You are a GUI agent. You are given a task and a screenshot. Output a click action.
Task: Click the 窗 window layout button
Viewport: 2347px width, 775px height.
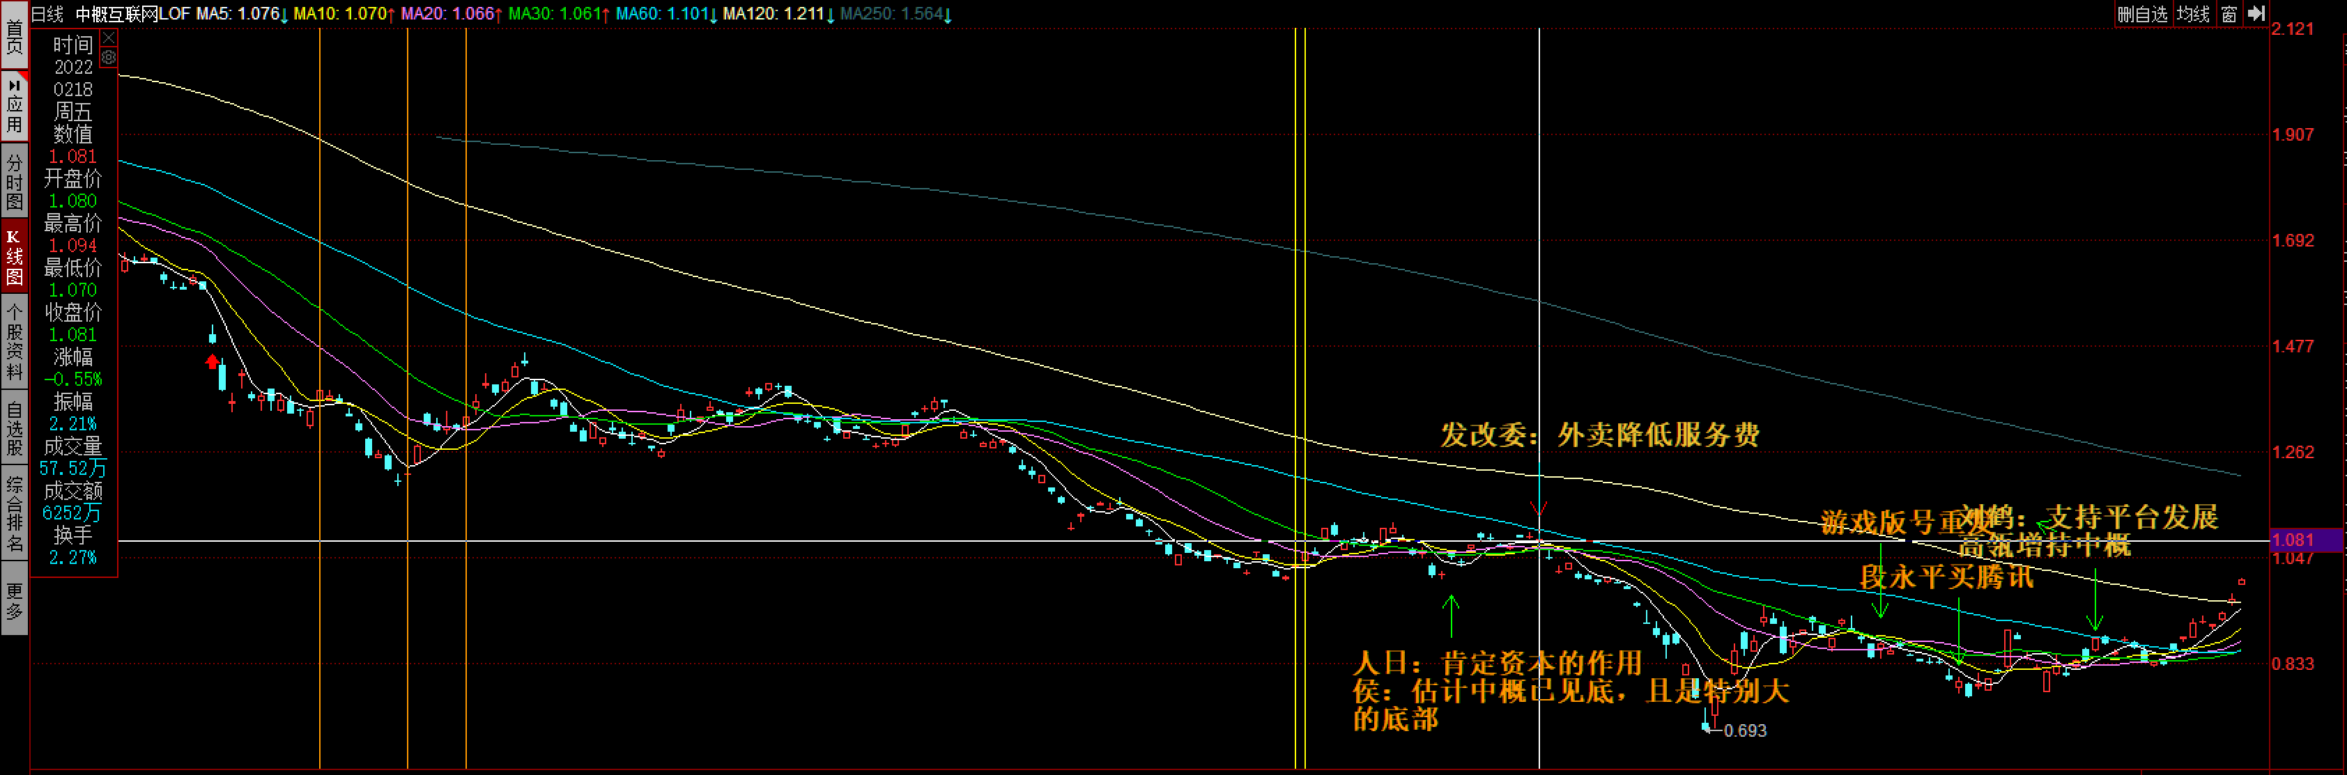pyautogui.click(x=2229, y=14)
